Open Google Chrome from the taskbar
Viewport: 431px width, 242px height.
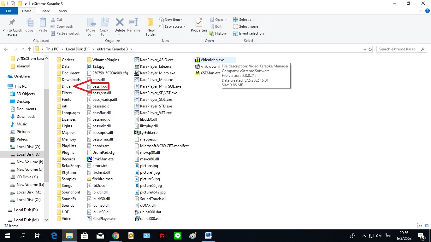(x=115, y=236)
